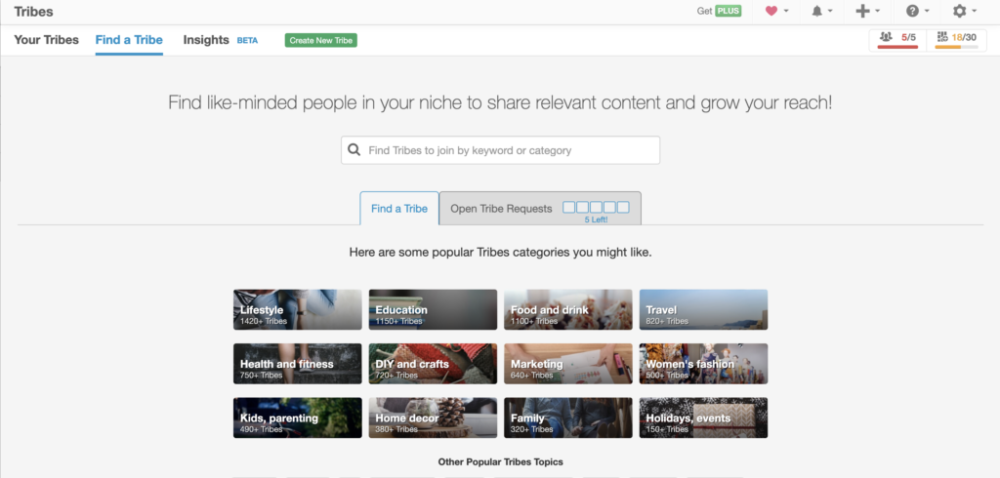Focus the Find Tribes keyword search field
1000x478 pixels.
tap(501, 150)
